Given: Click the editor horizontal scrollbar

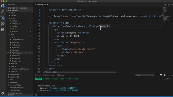Looking at the screenshot, I should pos(80,72).
